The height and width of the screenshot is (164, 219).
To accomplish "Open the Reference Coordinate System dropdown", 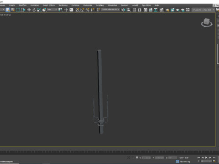I will pos(52,10).
